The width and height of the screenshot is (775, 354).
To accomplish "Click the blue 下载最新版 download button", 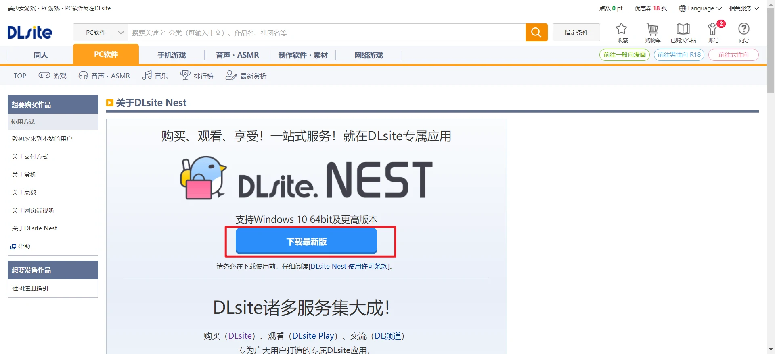I will tap(306, 241).
